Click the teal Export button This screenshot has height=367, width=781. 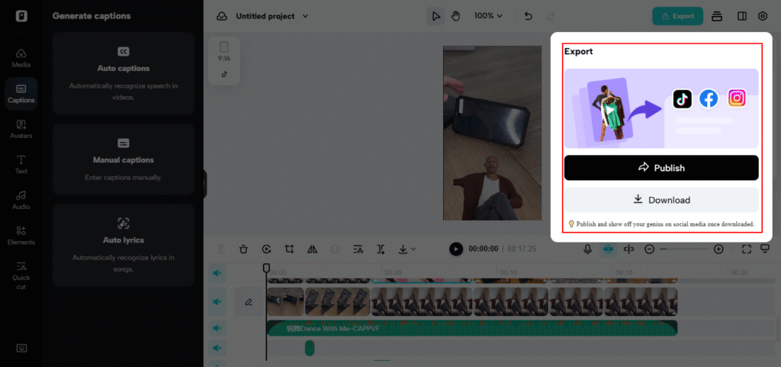677,16
